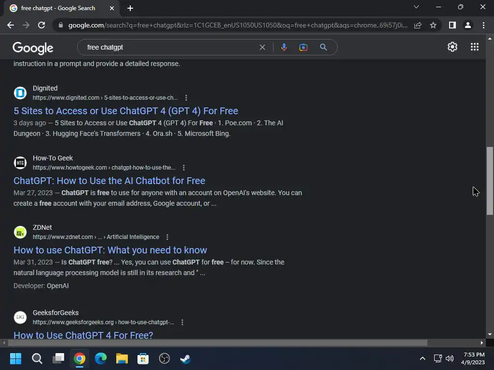Click the volume speaker tray icon
The image size is (494, 370).
pyautogui.click(x=450, y=358)
